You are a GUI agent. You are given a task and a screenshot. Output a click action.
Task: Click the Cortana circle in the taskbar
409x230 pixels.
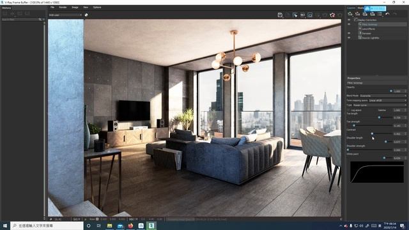pos(88,226)
